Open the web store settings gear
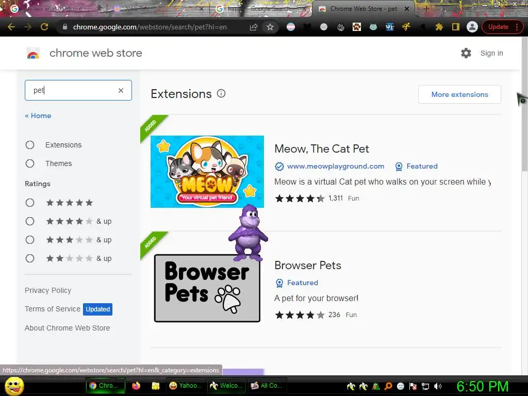The image size is (528, 396). click(466, 53)
